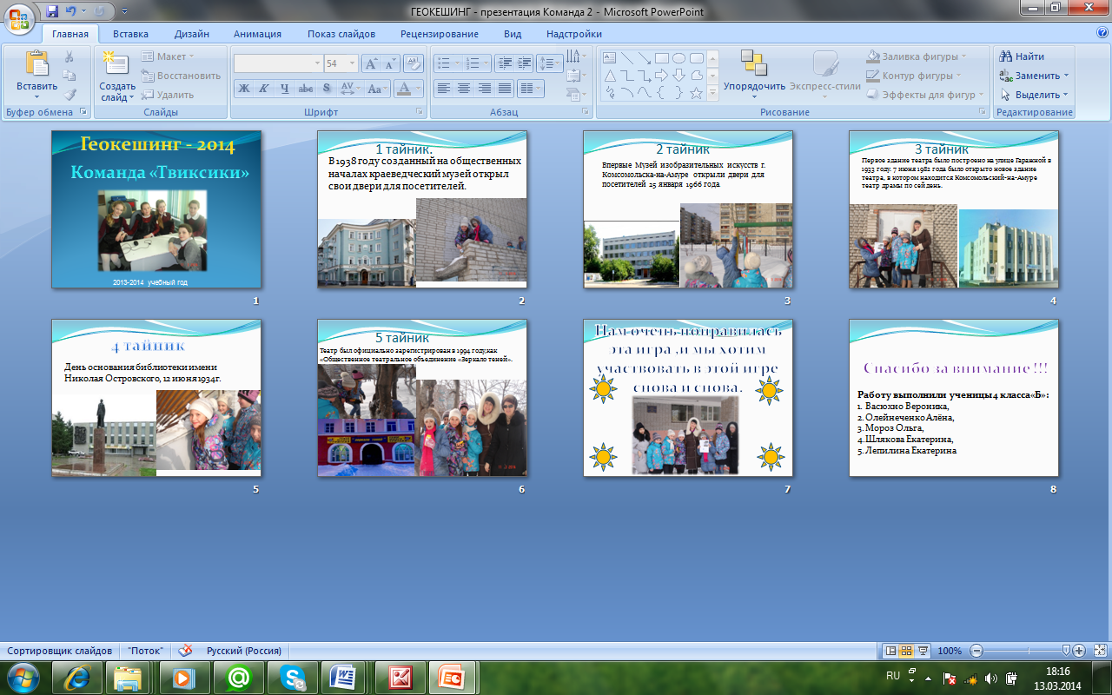
Task: Save the presentation from quick access toolbar
Action: tap(53, 11)
